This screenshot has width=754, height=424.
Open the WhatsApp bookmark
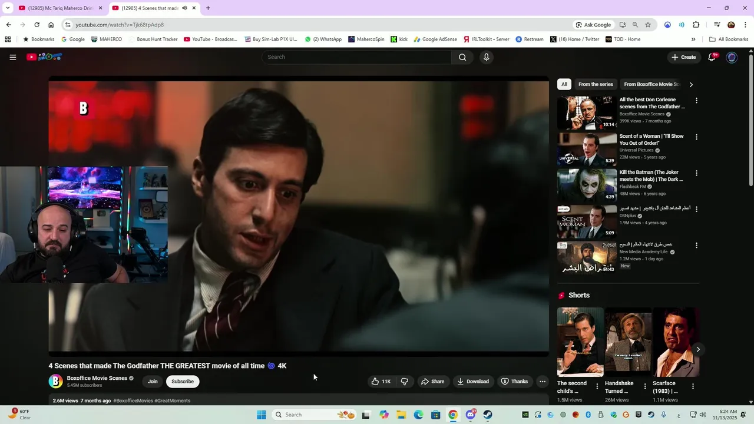[x=323, y=39]
